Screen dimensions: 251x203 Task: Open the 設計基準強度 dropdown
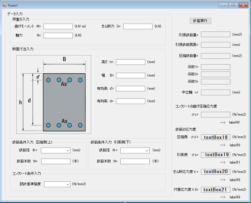[57, 184]
